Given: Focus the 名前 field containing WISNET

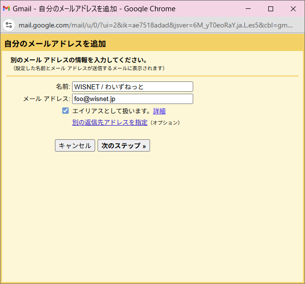Looking at the screenshot, I should (132, 87).
